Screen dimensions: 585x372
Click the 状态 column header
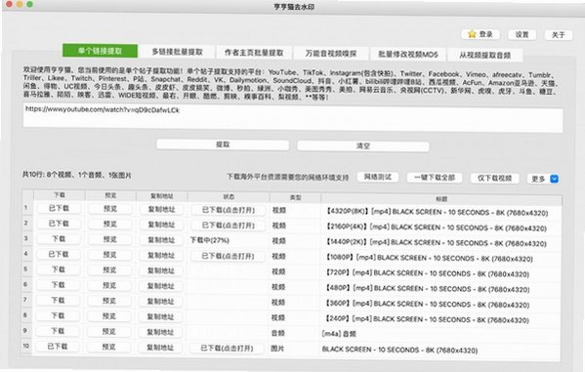click(229, 196)
